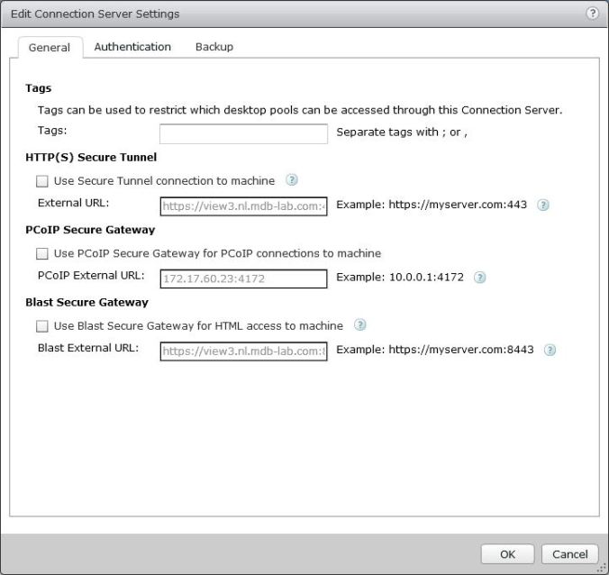Open help next to Blast example myserver.com:8443
Screen dimensions: 609x575
coord(550,350)
